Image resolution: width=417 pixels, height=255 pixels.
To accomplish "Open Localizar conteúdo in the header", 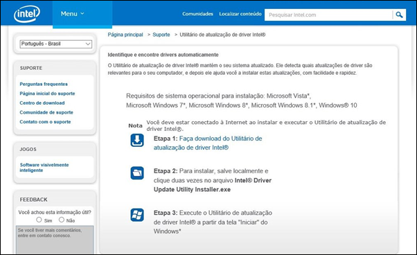I will click(x=240, y=14).
